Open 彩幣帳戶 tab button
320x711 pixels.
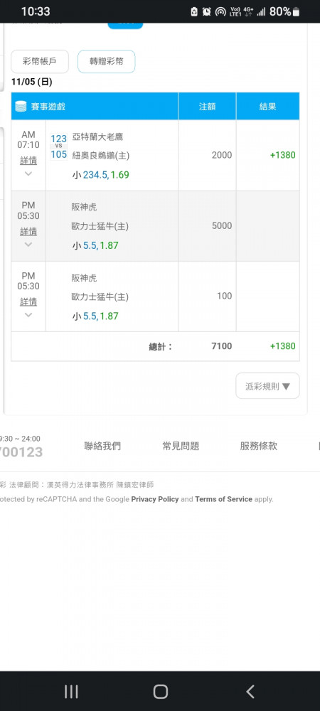point(40,61)
